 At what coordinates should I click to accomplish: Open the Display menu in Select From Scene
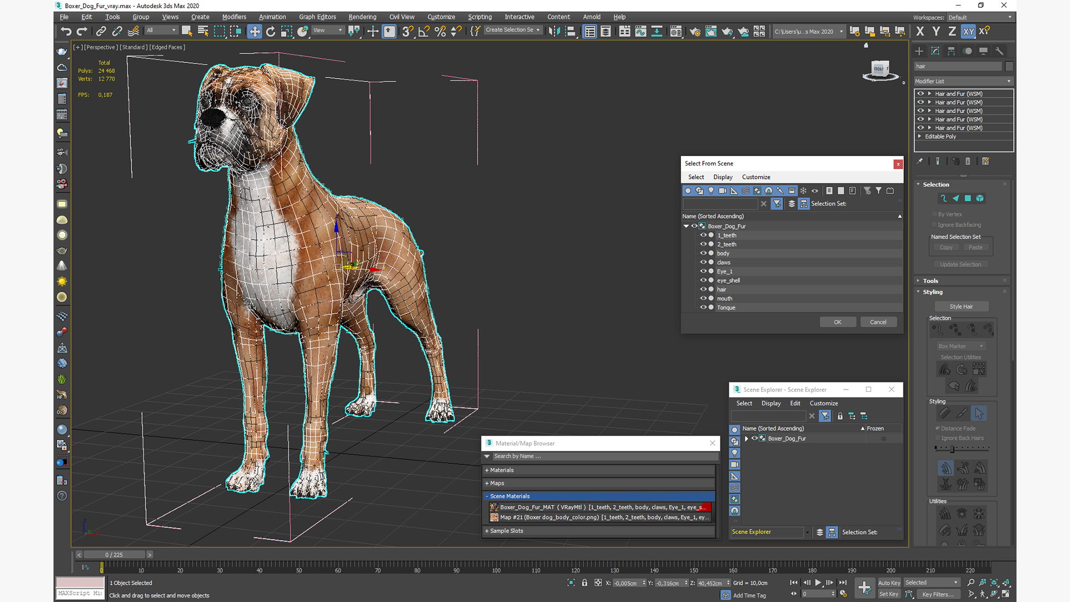click(x=723, y=177)
